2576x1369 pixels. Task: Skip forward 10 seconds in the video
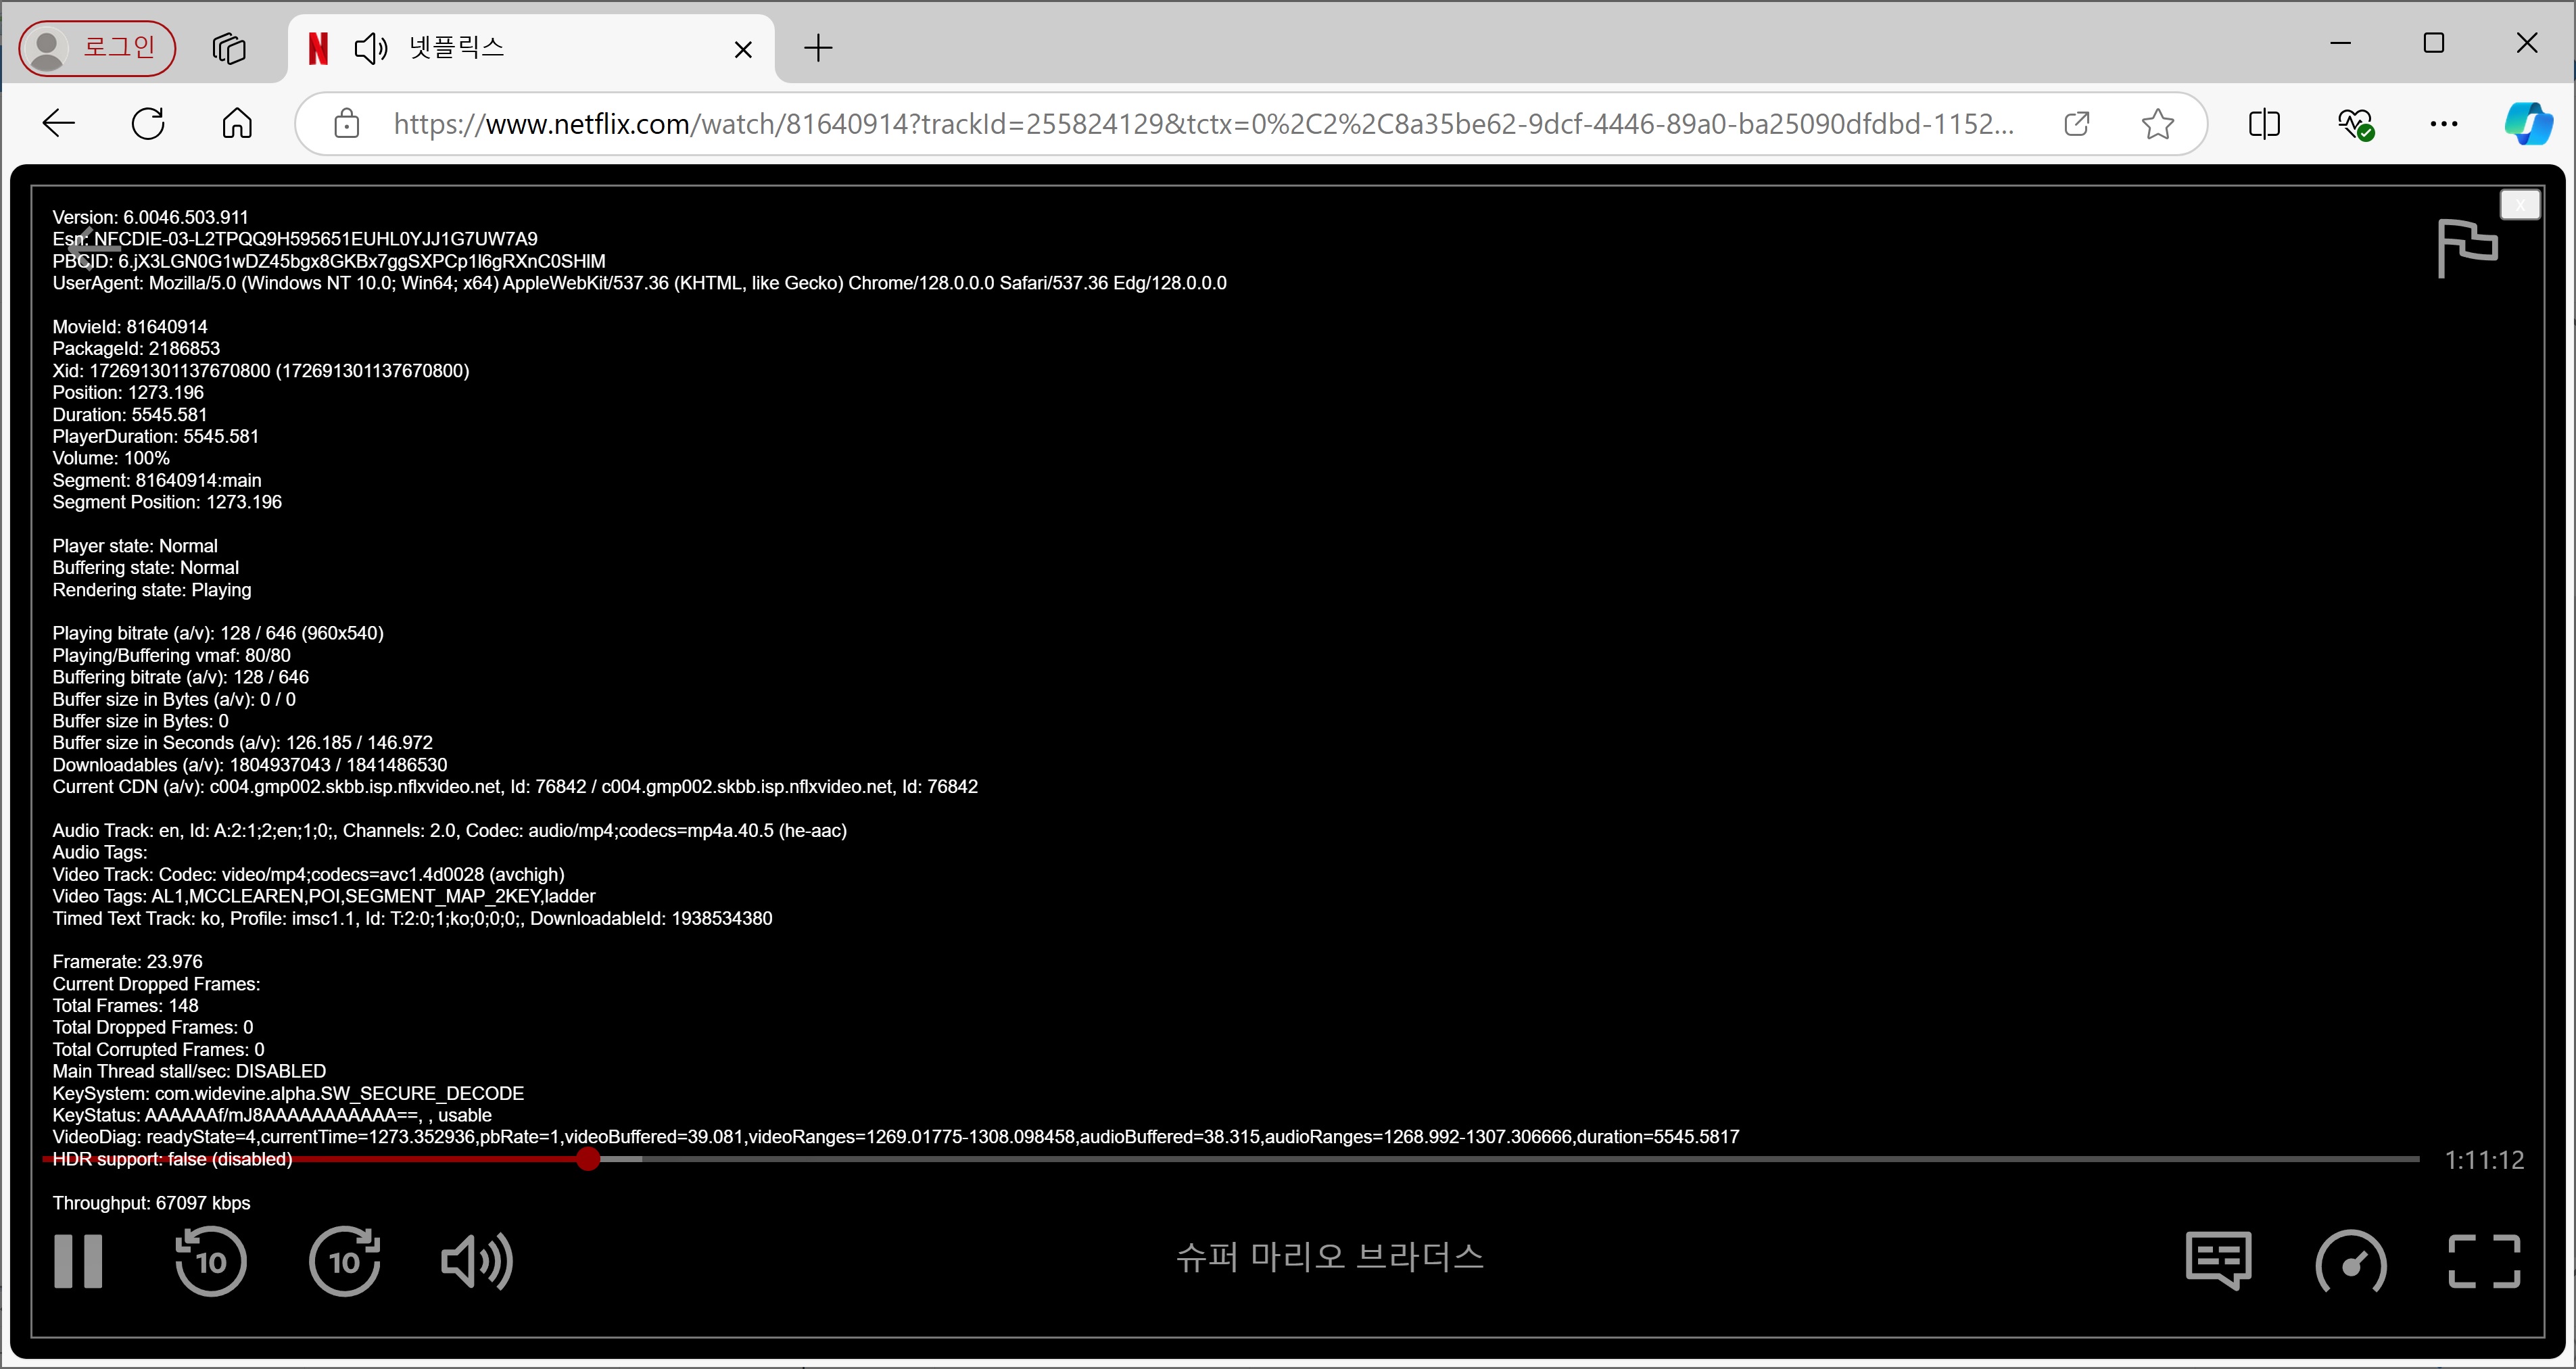point(345,1261)
